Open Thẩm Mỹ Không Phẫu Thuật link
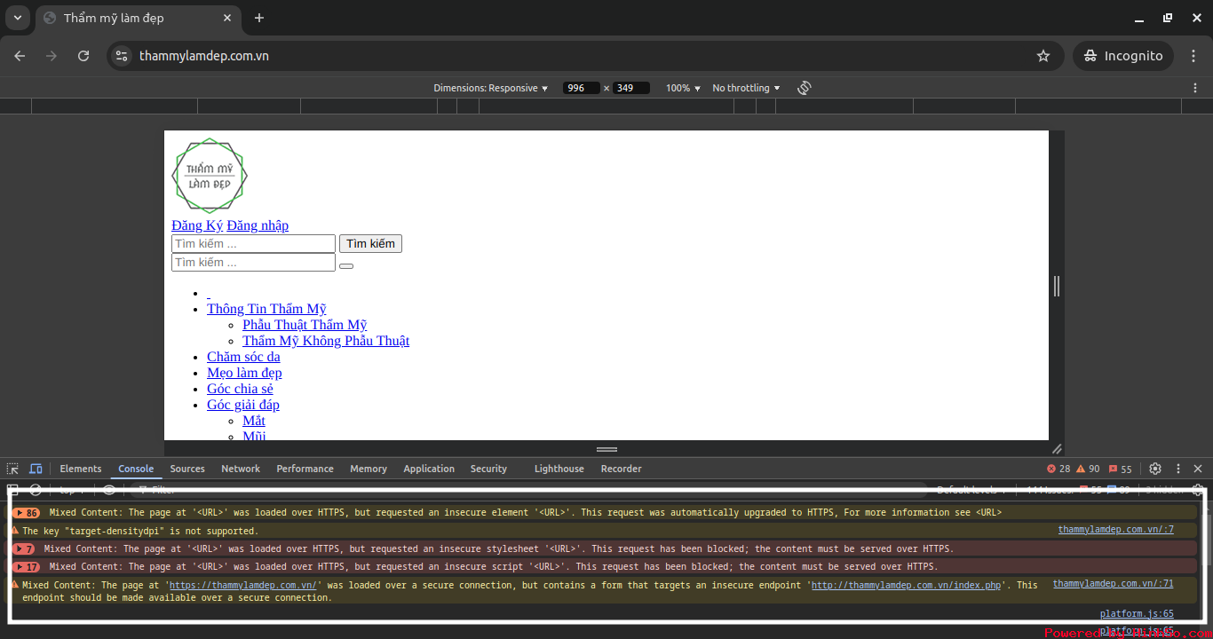The image size is (1213, 639). (x=326, y=341)
